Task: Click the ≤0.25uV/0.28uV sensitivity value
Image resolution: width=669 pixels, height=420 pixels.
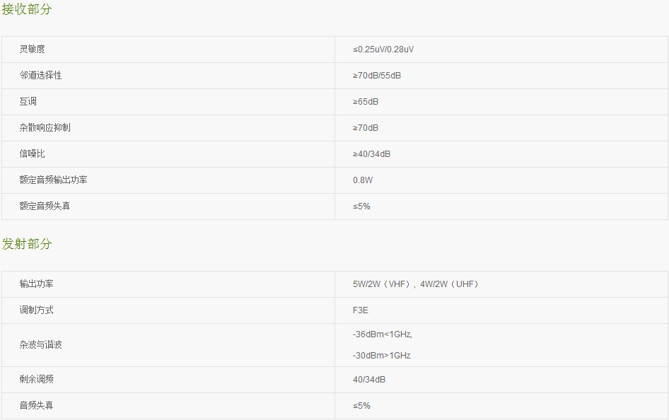Action: point(383,49)
